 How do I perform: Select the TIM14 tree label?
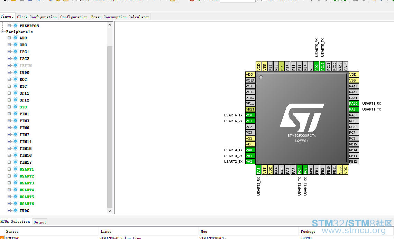click(x=26, y=142)
